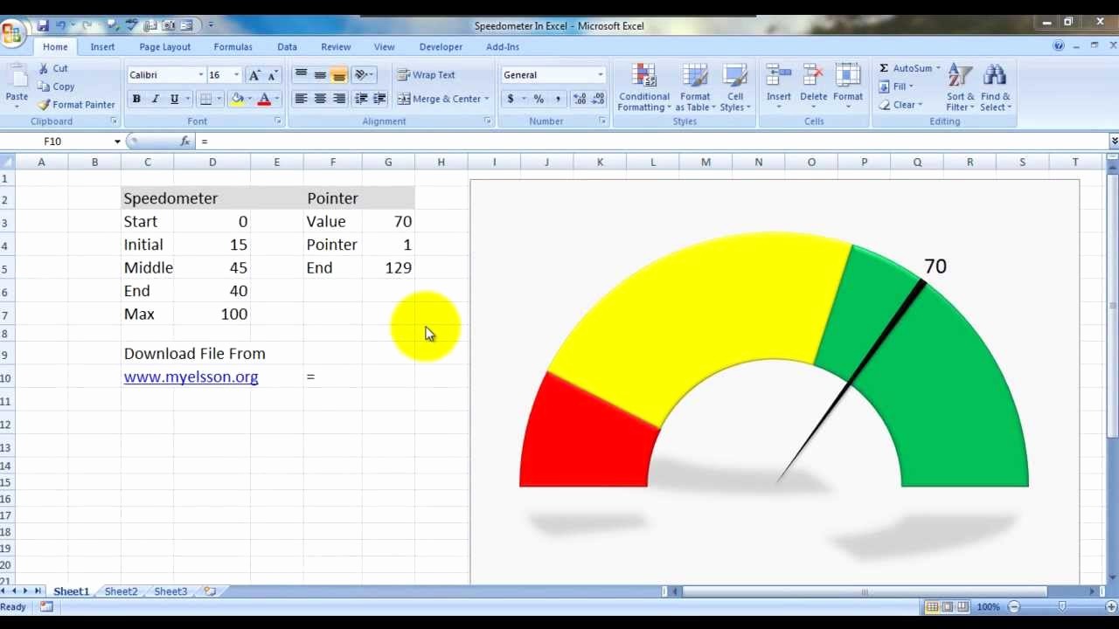Select the Format Painter tool
The image size is (1119, 629).
pos(77,104)
